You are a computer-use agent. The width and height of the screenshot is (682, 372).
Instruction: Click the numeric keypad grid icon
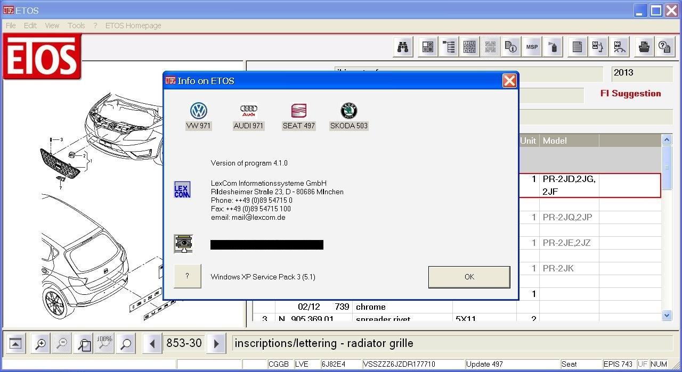click(x=469, y=47)
